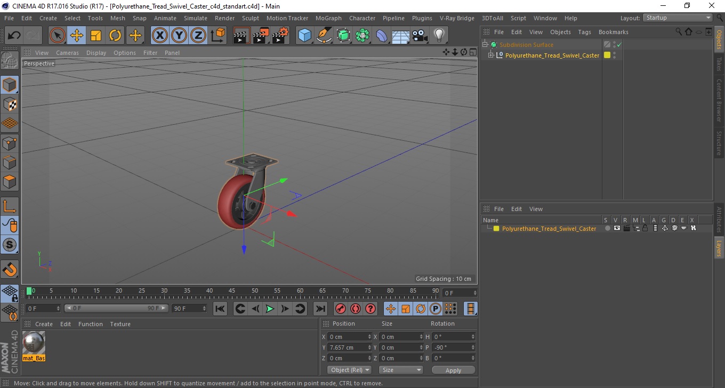Open material manager Texture menu
The image size is (725, 388).
[120, 324]
